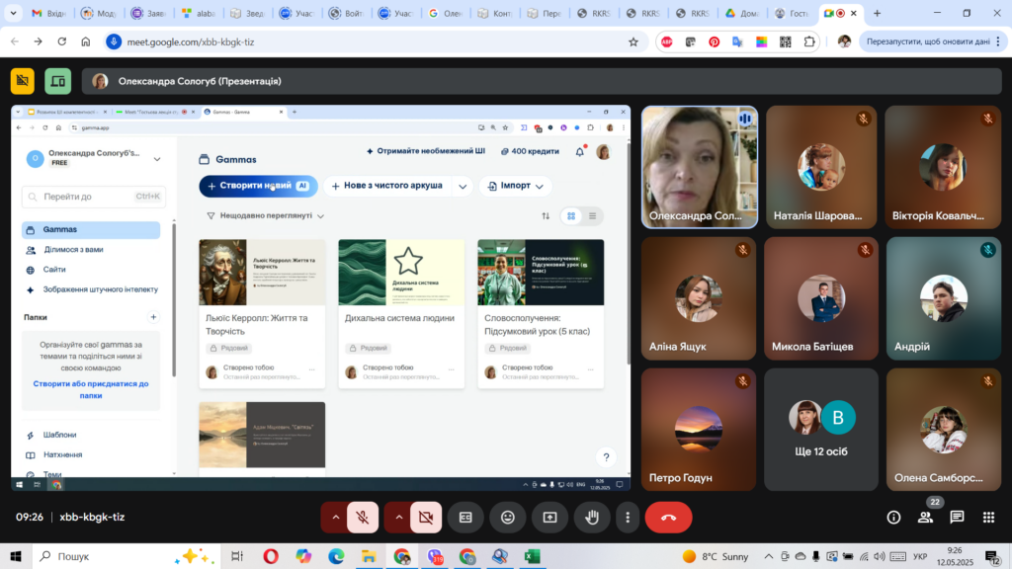Click the green screen-layout icon
Viewport: 1012px width, 569px height.
click(58, 81)
